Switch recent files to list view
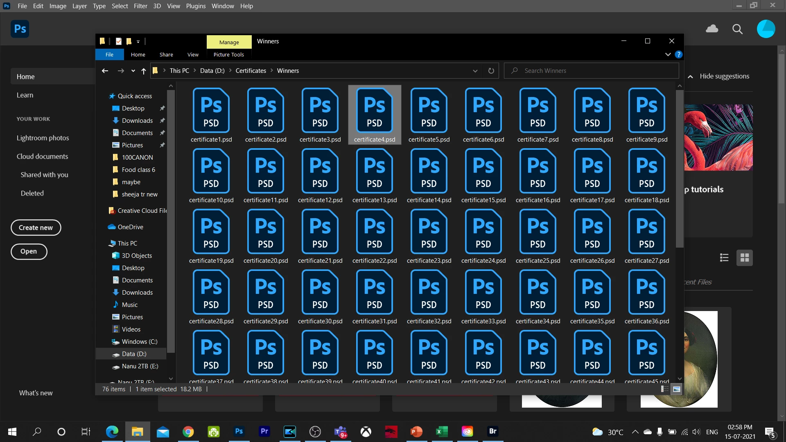Screen dimensions: 786x442 pyautogui.click(x=724, y=257)
